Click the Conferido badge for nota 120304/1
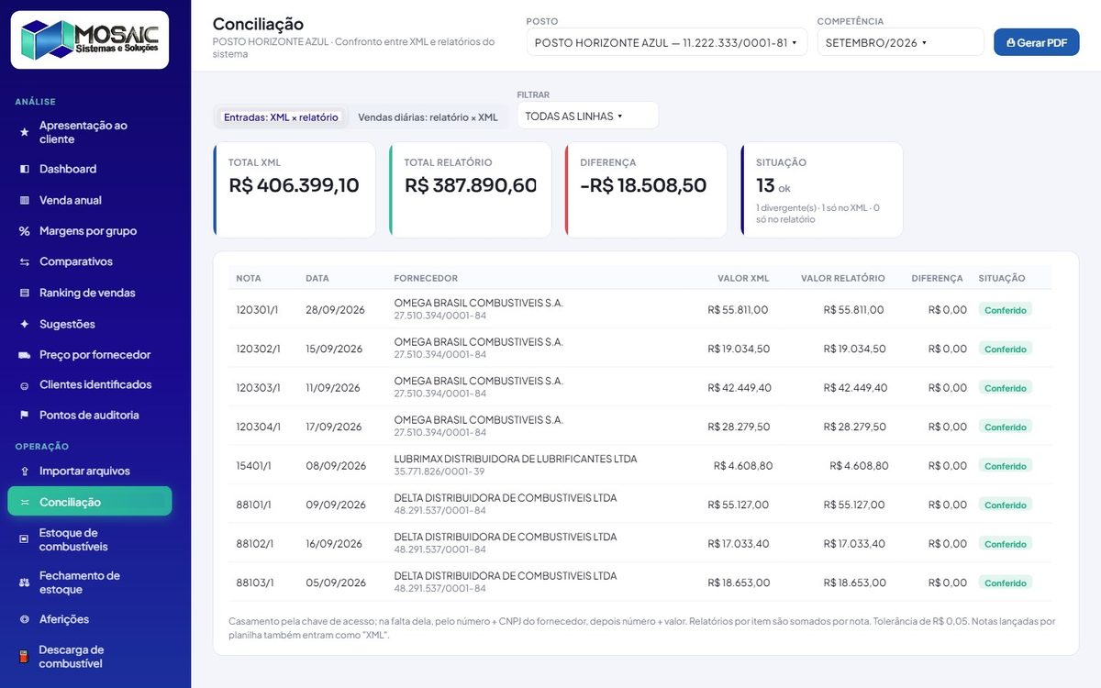Screen dimensions: 1101x688 (1006, 427)
